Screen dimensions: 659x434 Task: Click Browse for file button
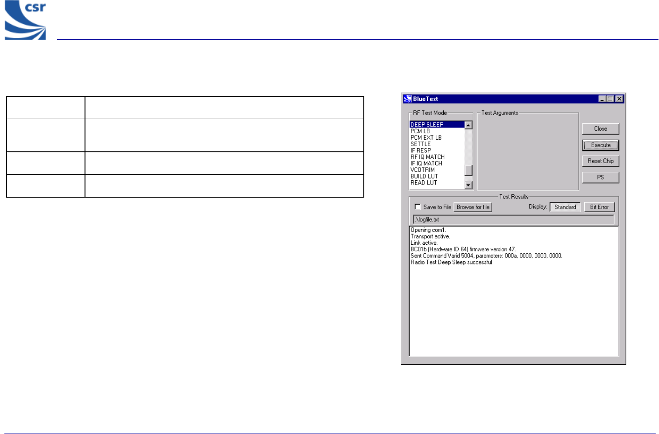point(473,207)
